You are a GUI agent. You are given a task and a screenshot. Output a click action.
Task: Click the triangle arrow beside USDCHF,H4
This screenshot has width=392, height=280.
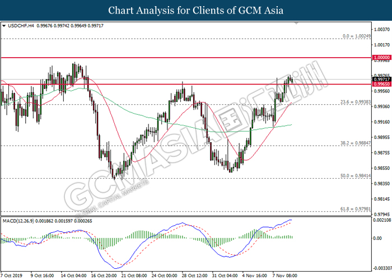coord(4,25)
